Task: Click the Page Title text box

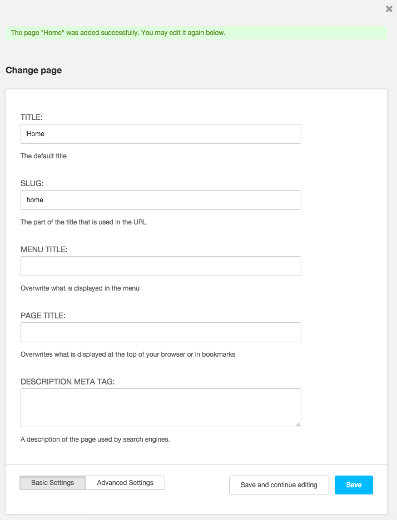Action: click(x=161, y=332)
